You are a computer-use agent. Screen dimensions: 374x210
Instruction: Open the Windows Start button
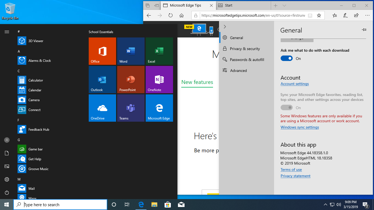pos(7,205)
